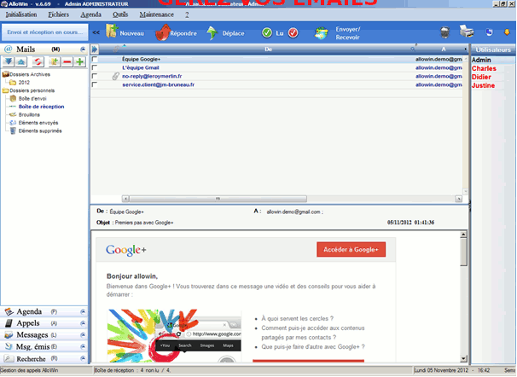
Task: Click the Nouveau mail icon
Action: pos(112,32)
